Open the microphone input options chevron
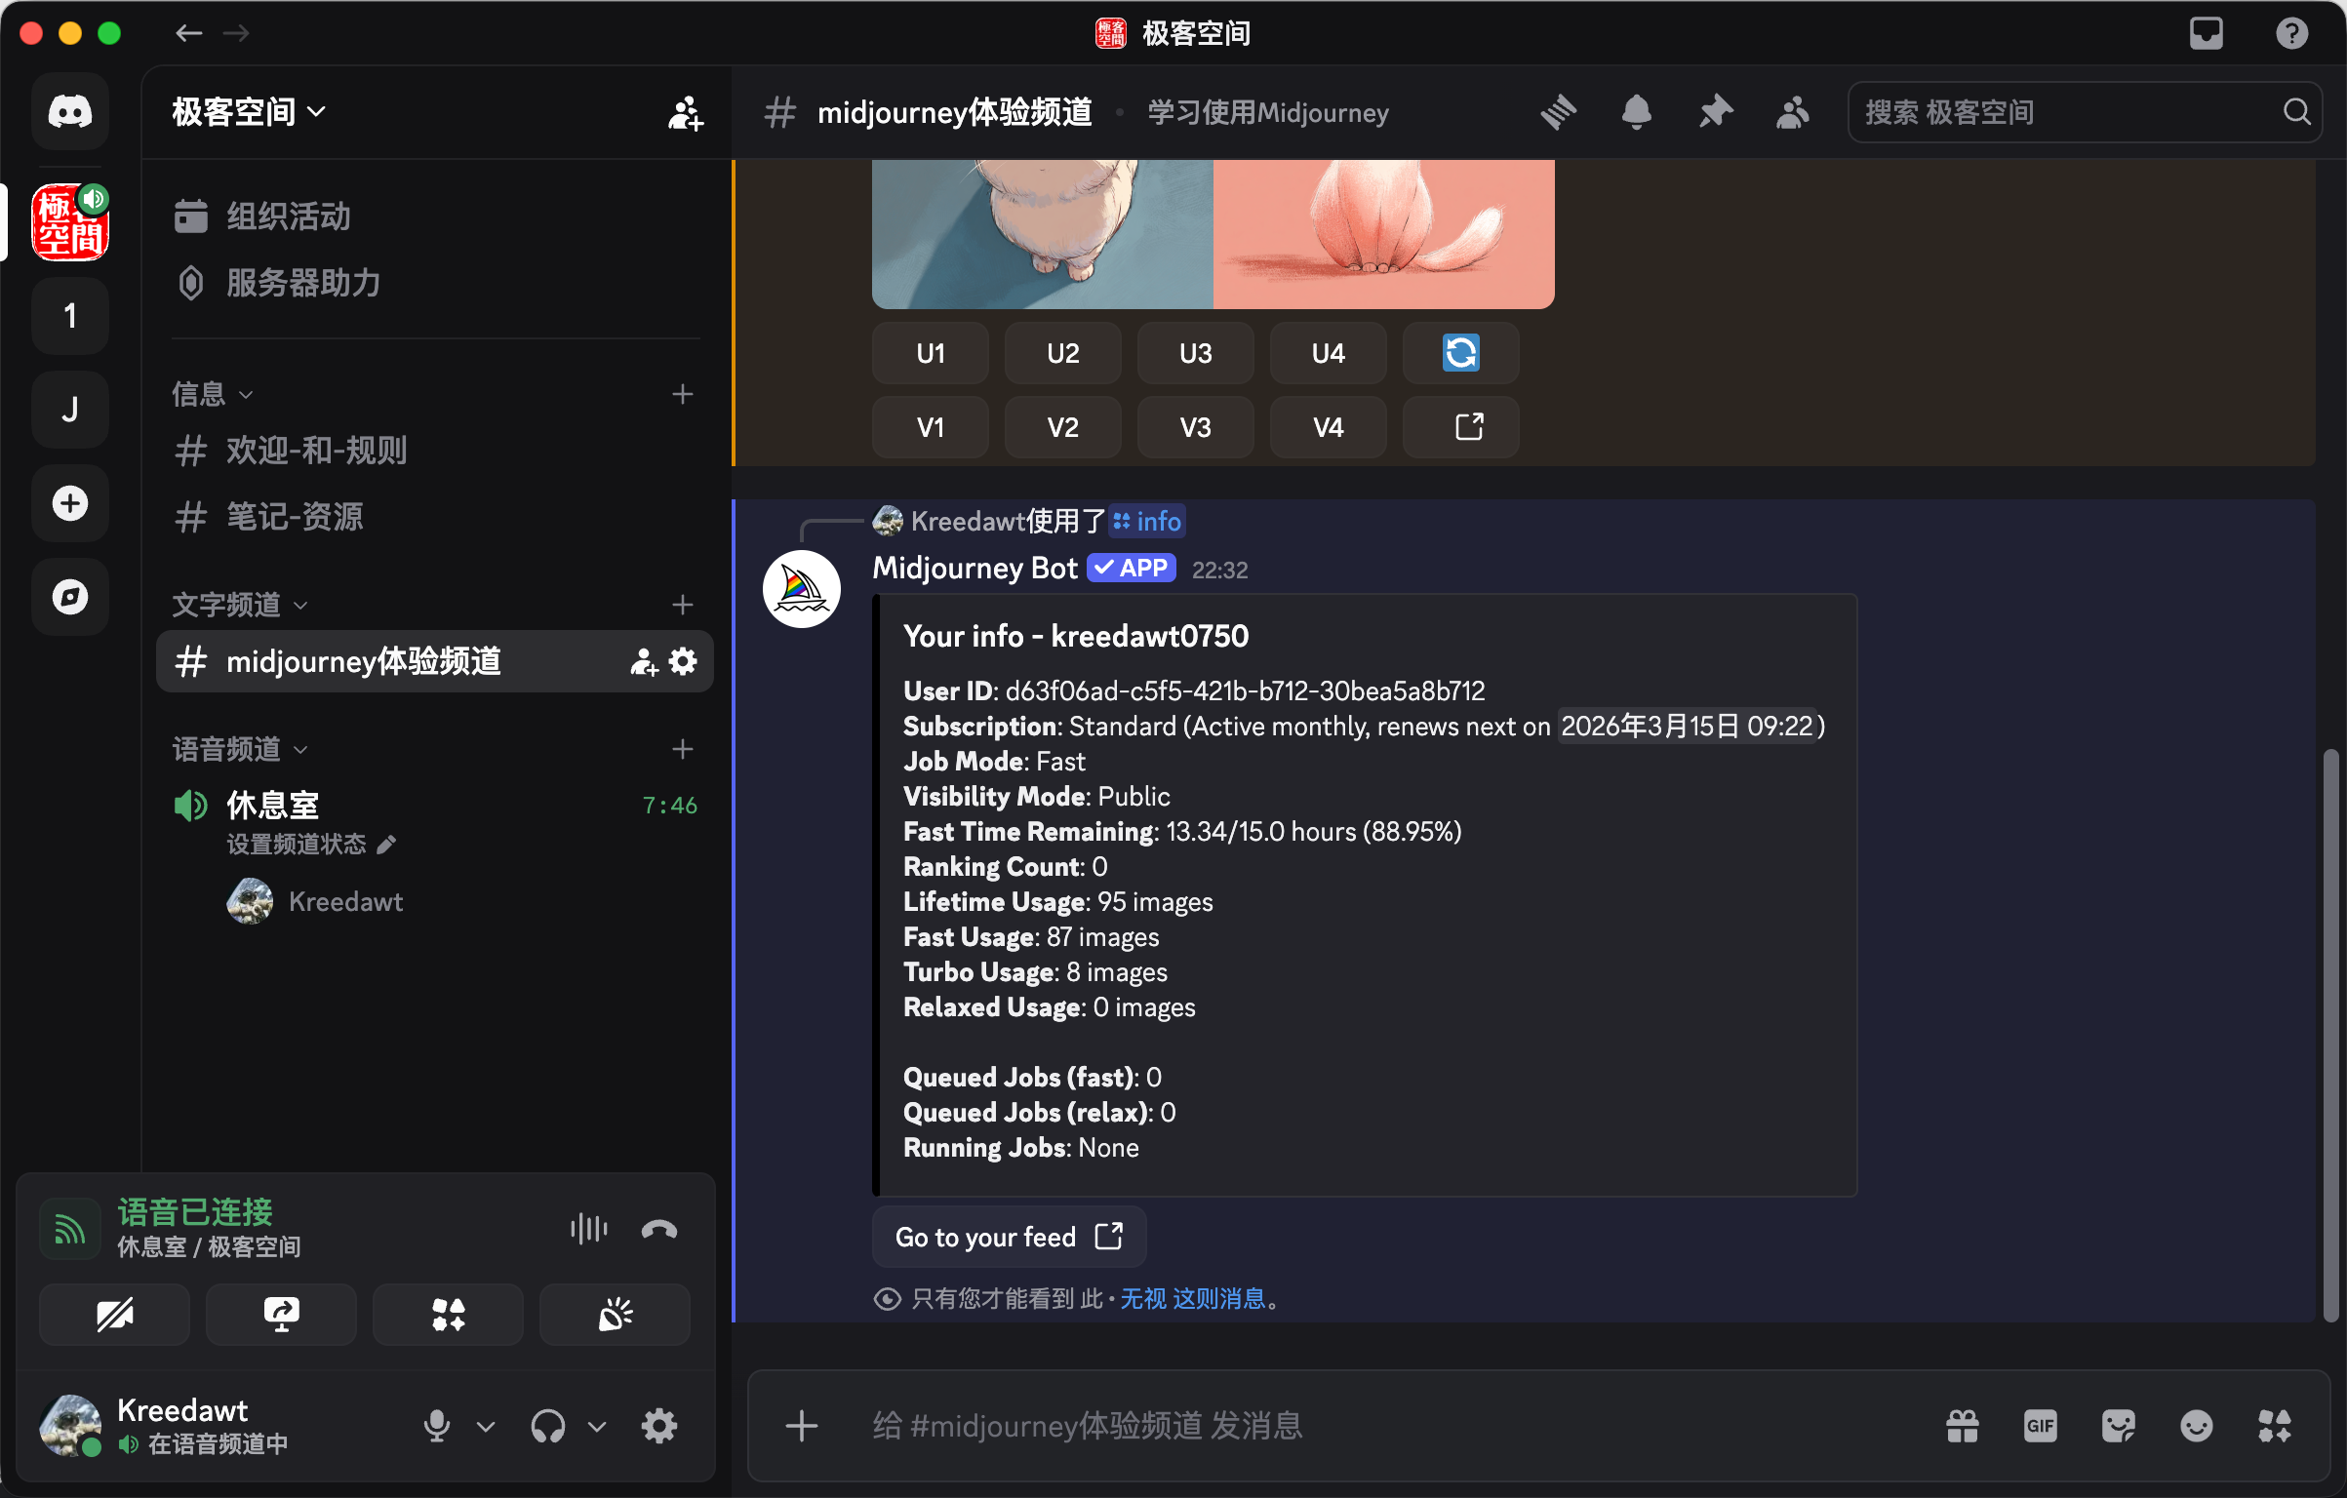Viewport: 2347px width, 1498px height. click(x=486, y=1426)
